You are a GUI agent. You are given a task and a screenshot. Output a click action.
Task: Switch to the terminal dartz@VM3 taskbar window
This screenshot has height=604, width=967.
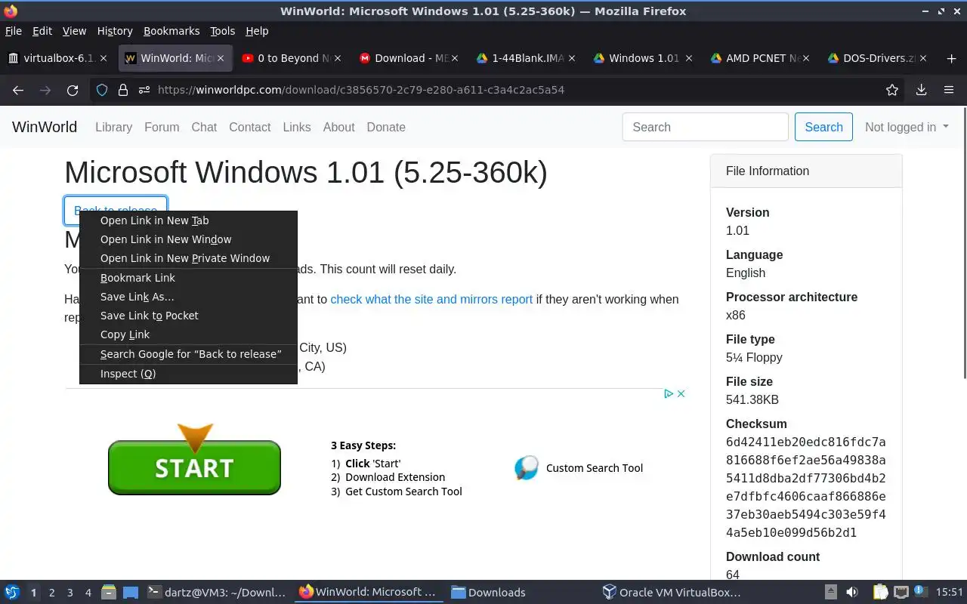[217, 593]
